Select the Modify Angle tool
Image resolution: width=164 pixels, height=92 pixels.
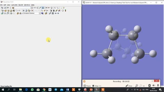[x=37, y=8]
